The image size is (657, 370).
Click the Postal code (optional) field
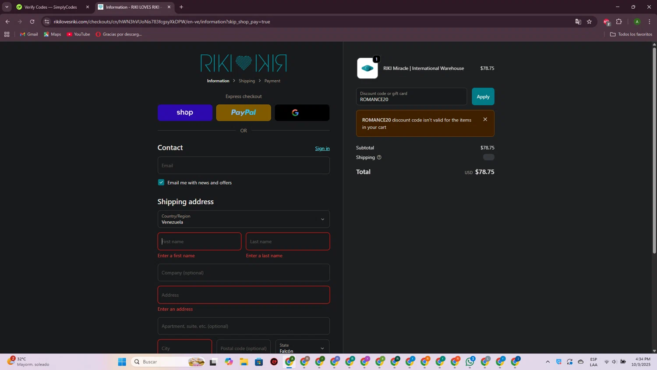(x=244, y=347)
